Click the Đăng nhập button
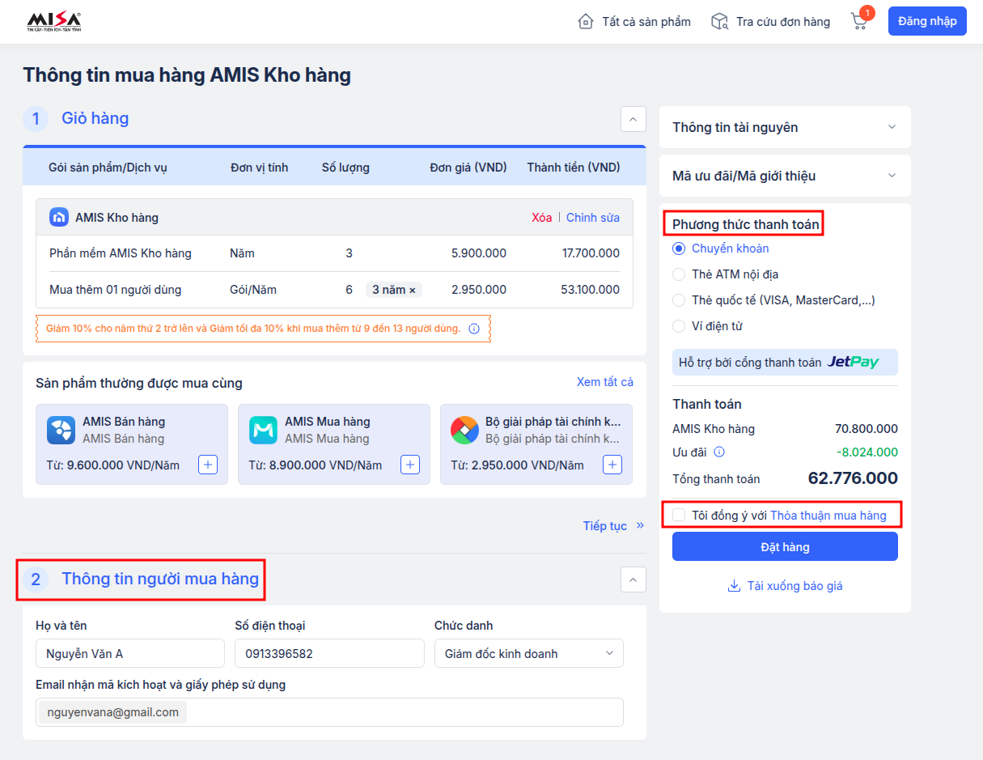The height and width of the screenshot is (760, 983). point(927,21)
